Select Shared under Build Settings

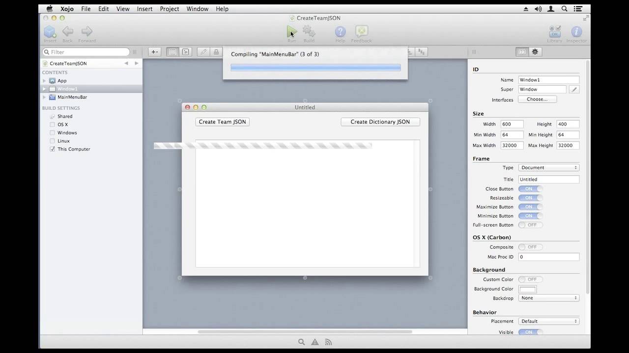tap(65, 117)
